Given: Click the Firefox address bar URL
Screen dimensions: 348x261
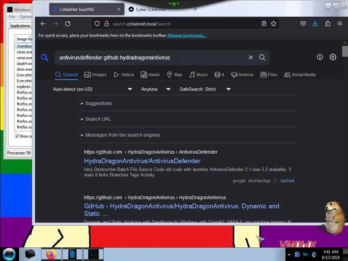Looking at the screenshot, I should [x=142, y=24].
